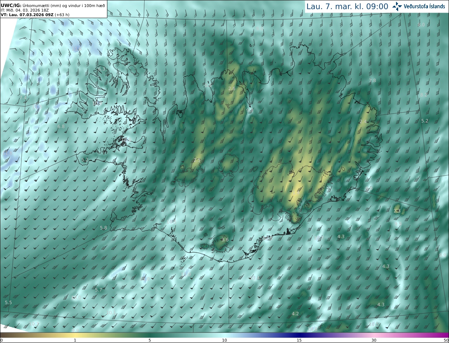Image resolution: width=449 pixels, height=343 pixels.
Task: Click the '5.8' precipitation value on the map
Action: [x=103, y=228]
